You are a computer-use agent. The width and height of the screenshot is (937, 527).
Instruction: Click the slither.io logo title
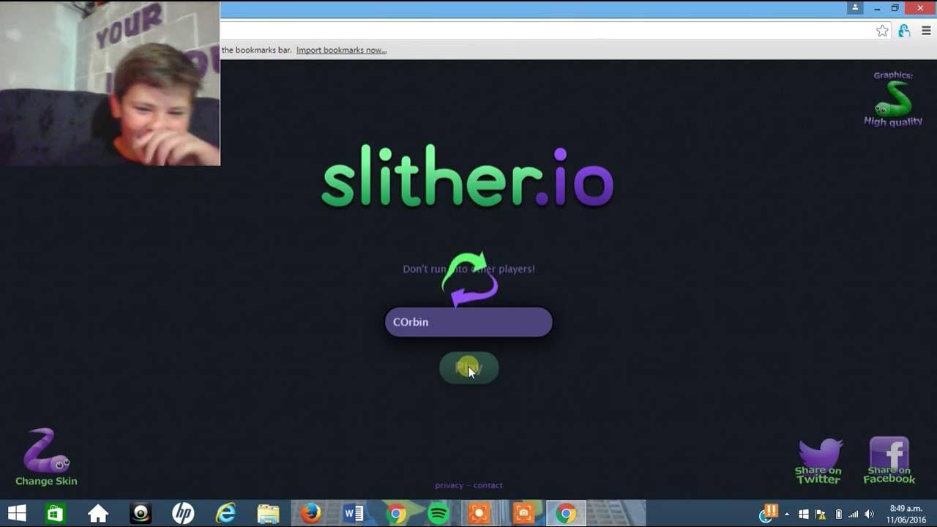pos(468,176)
